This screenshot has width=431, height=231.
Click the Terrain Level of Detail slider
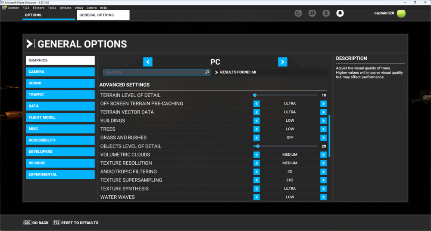click(x=286, y=95)
